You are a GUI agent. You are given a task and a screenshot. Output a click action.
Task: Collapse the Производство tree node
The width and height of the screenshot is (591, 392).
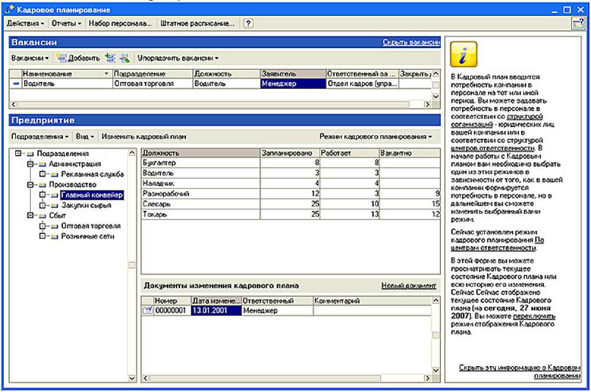(x=30, y=185)
